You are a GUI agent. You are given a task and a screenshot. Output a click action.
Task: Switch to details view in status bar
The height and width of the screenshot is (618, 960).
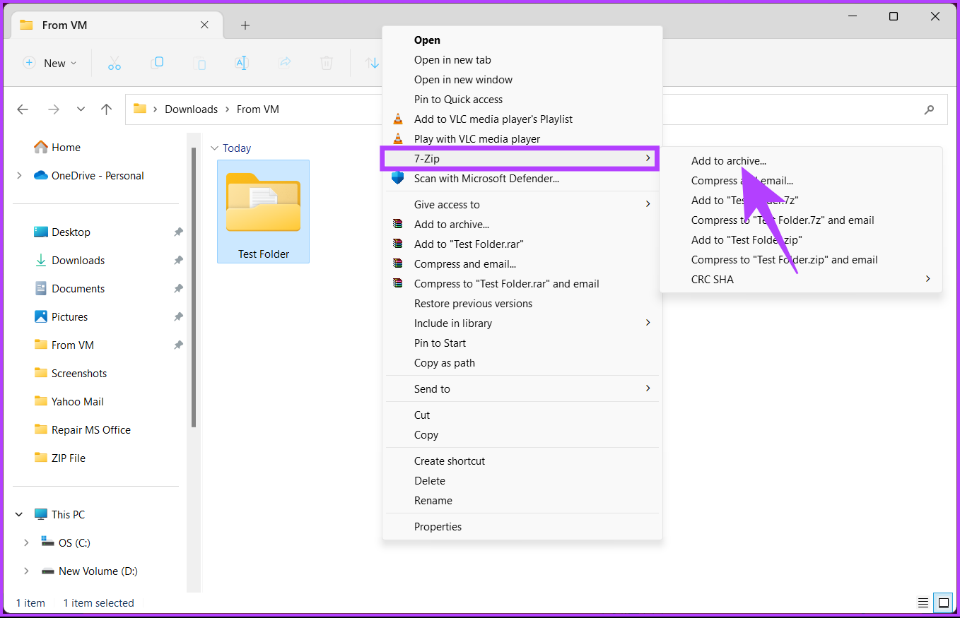(923, 603)
